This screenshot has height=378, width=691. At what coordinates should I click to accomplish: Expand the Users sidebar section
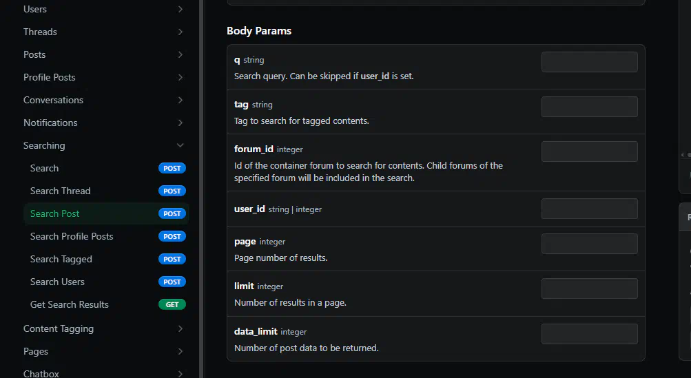[35, 9]
